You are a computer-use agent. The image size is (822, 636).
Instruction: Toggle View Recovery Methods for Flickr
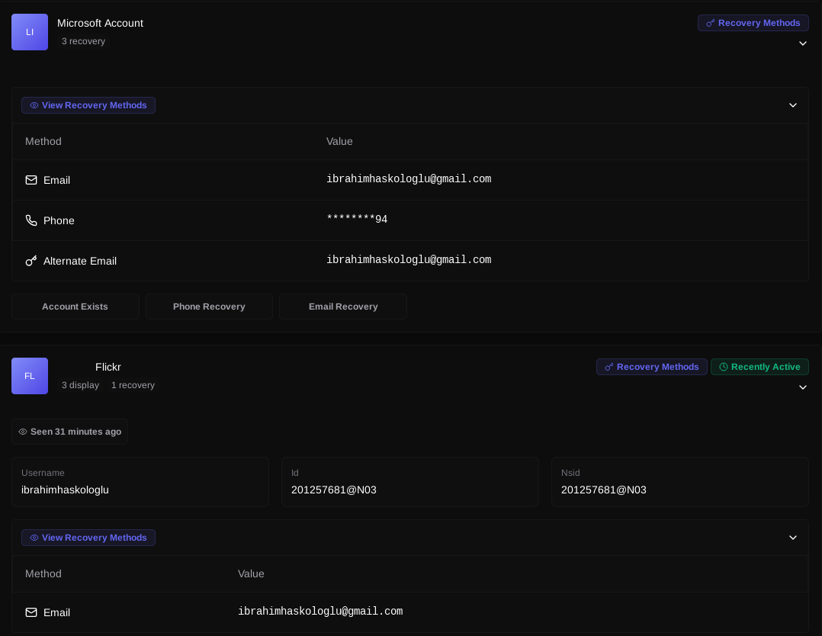88,538
